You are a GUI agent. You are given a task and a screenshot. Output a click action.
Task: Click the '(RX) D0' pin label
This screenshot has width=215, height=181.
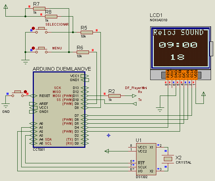(x=72, y=144)
